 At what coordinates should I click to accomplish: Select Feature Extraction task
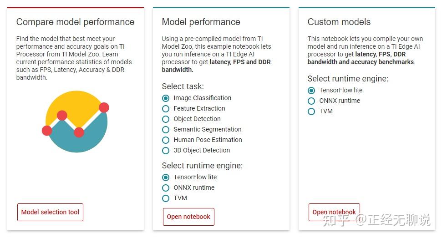(x=166, y=109)
